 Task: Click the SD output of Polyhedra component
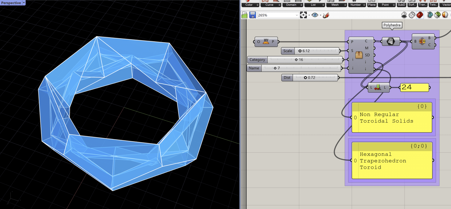pos(367,55)
